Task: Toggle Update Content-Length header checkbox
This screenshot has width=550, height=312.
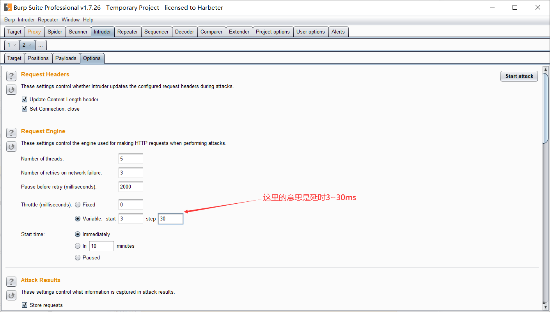Action: click(x=25, y=99)
